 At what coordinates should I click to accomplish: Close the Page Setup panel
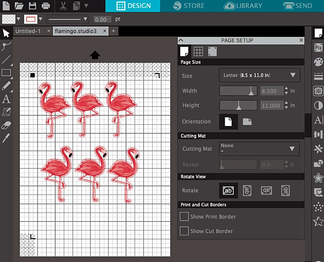(301, 40)
